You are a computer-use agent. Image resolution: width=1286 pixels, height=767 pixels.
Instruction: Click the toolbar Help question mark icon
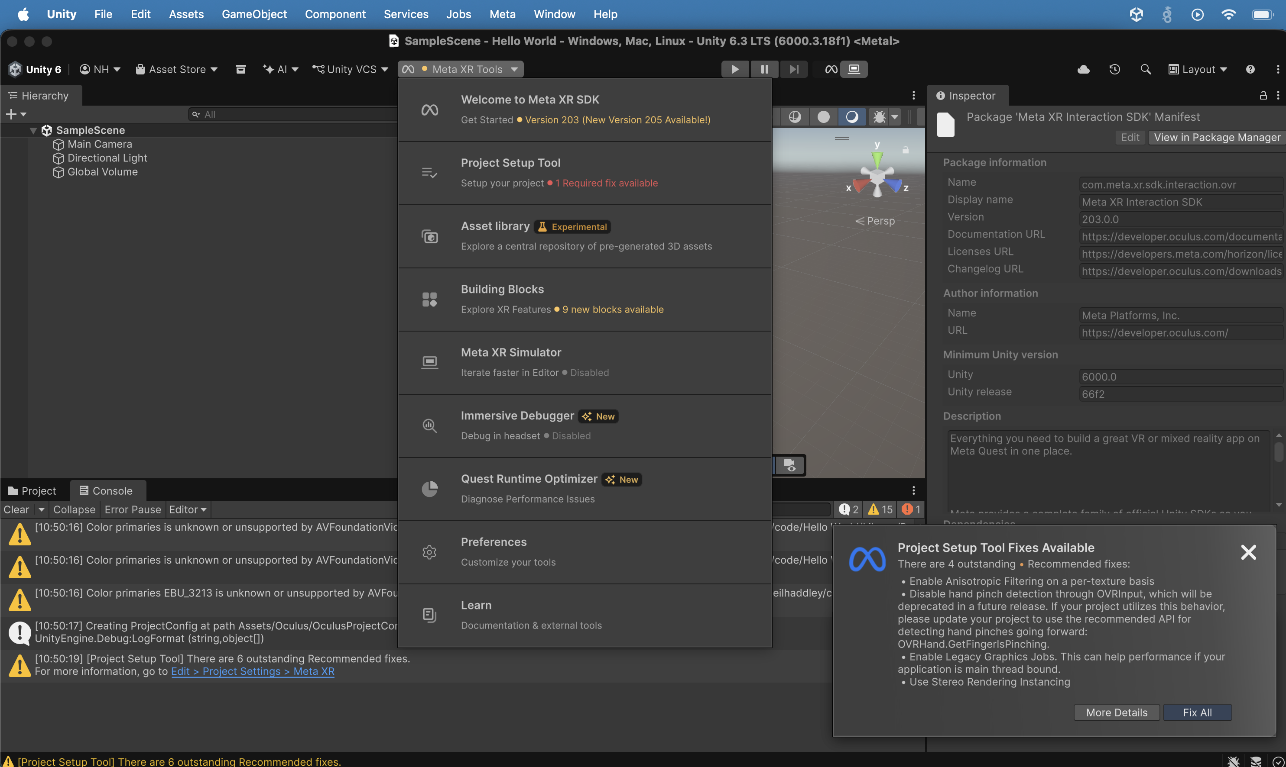[1250, 69]
